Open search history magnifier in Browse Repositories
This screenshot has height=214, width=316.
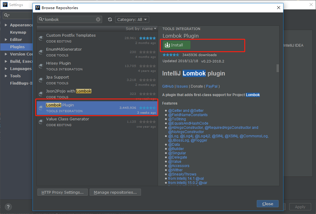(41, 19)
